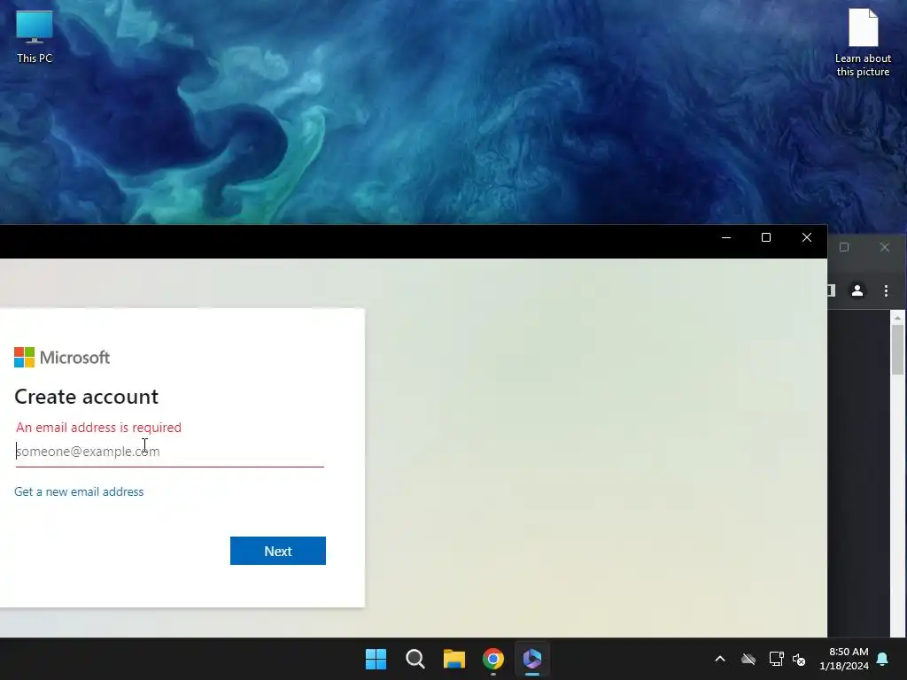
Task: Open File Explorer from the taskbar
Action: tap(454, 659)
